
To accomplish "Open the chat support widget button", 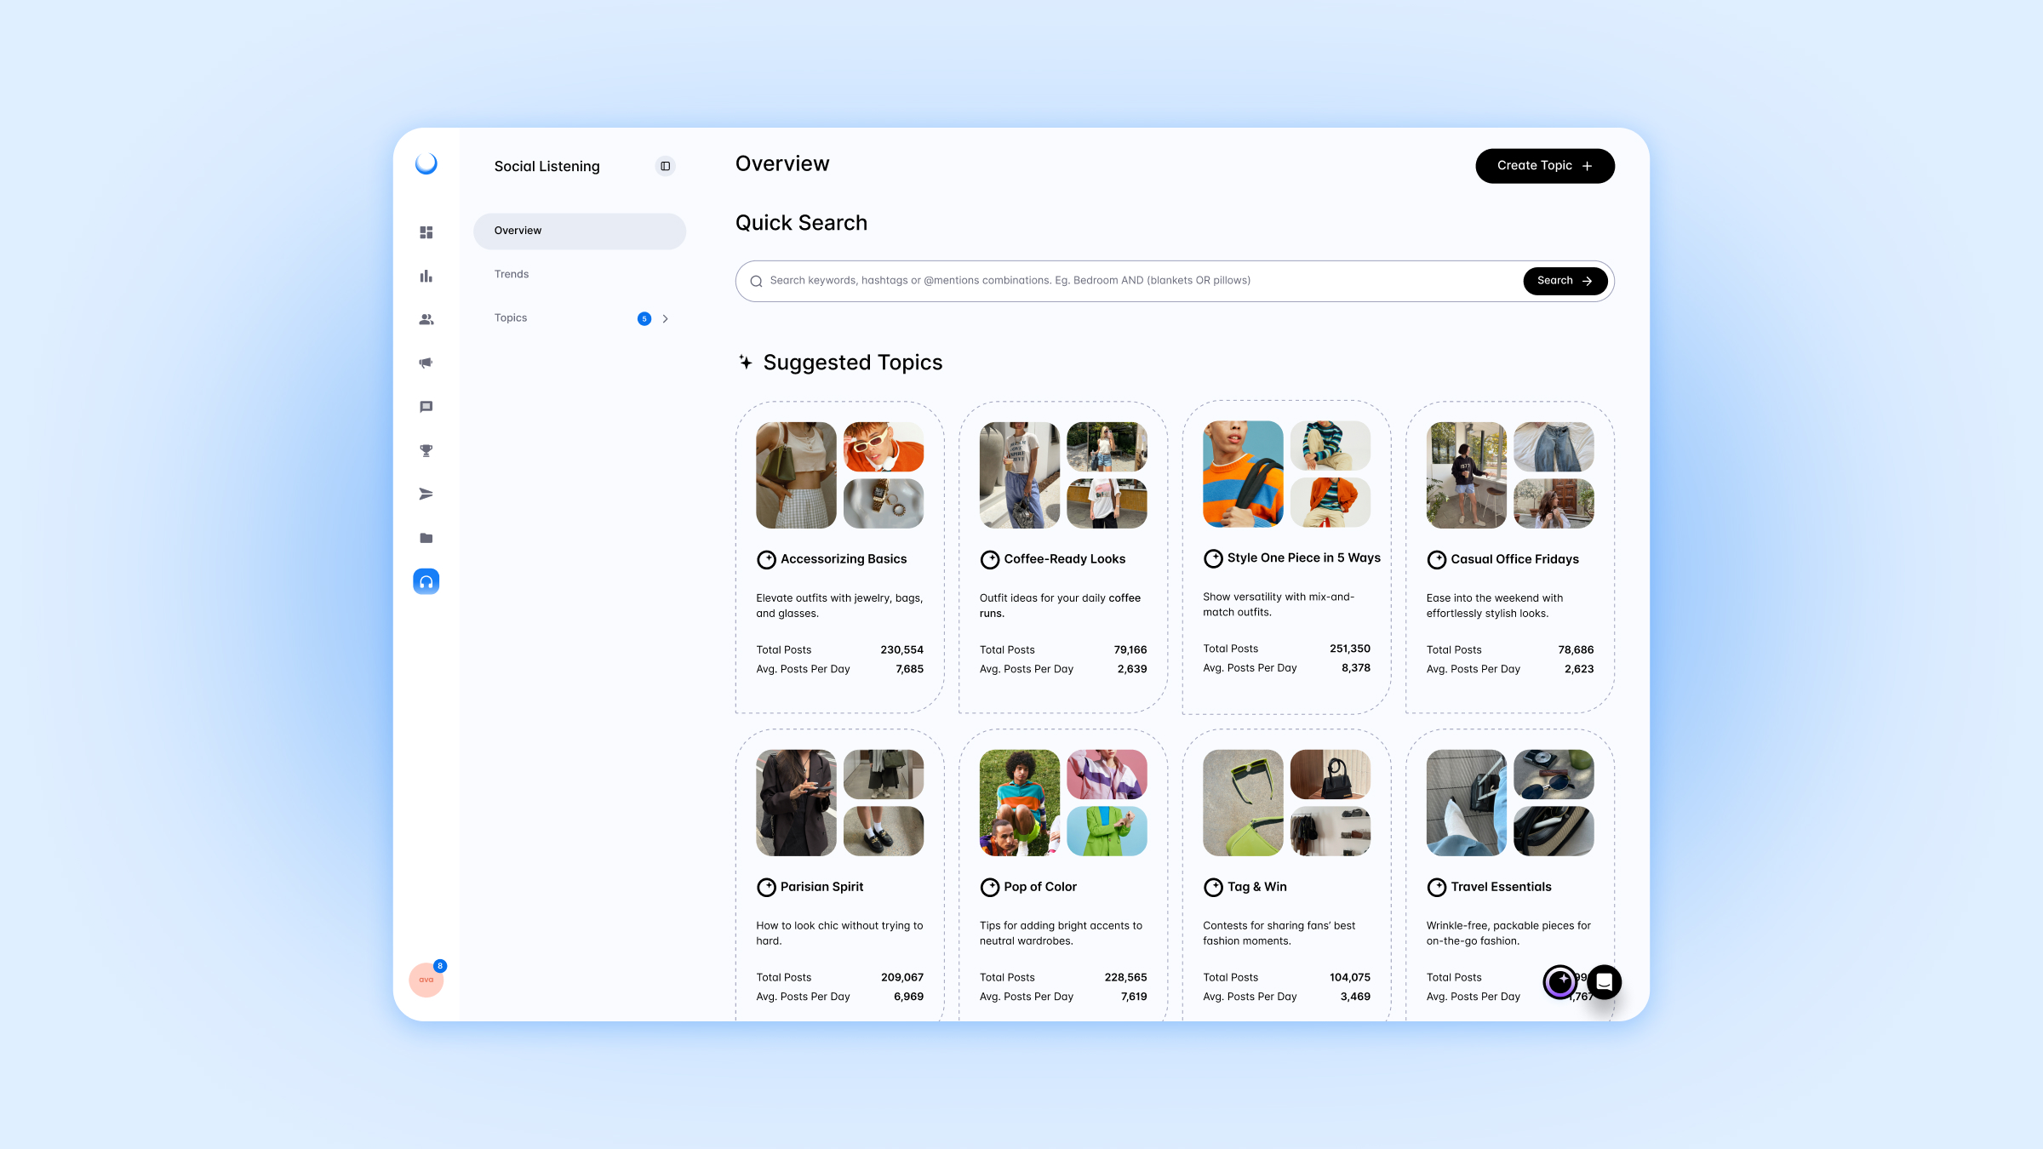I will point(1605,981).
